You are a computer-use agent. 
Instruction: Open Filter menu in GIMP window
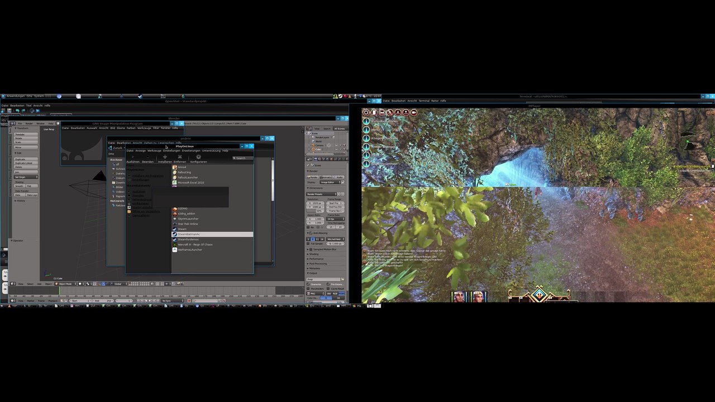click(x=156, y=128)
